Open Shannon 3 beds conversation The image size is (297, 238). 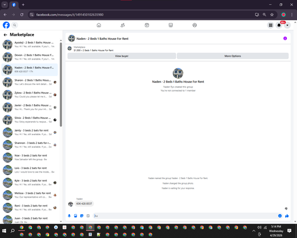[x=30, y=145]
